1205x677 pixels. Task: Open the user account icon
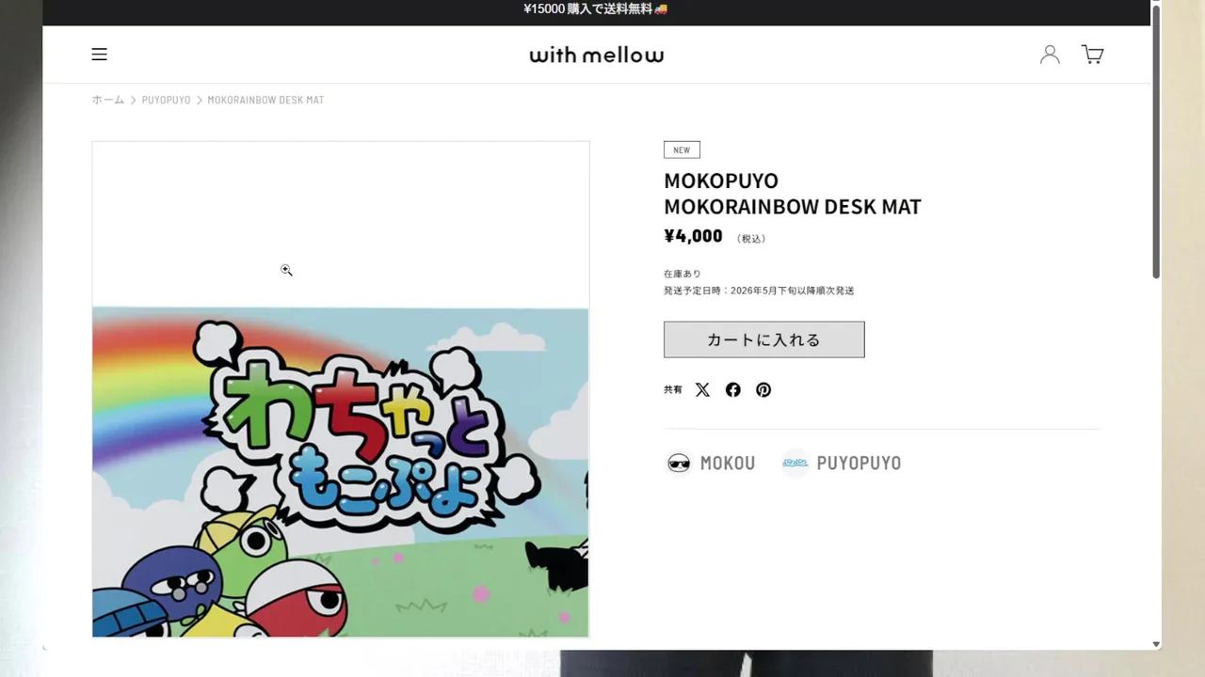pos(1050,55)
